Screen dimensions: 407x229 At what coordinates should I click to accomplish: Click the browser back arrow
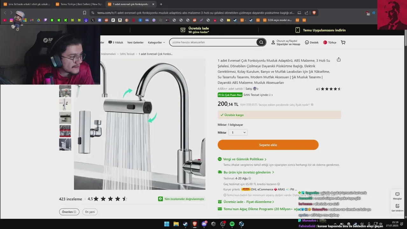pos(5,13)
